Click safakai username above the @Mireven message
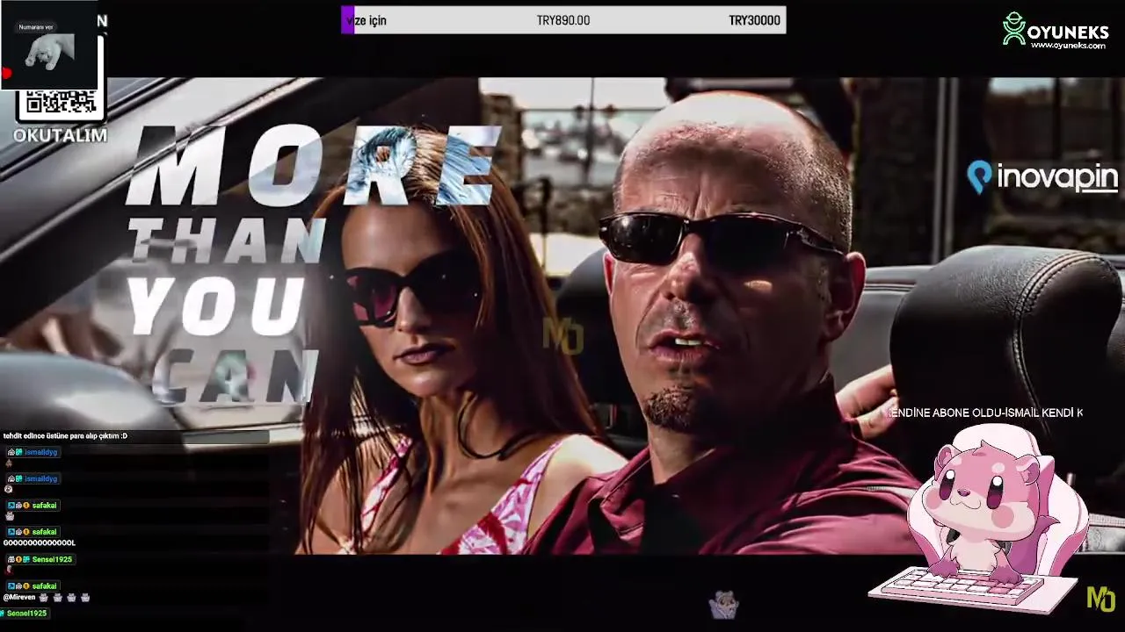The image size is (1125, 632). point(44,585)
